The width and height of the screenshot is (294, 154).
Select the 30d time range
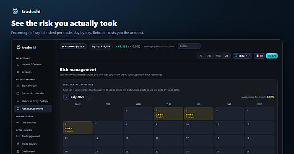209,56
